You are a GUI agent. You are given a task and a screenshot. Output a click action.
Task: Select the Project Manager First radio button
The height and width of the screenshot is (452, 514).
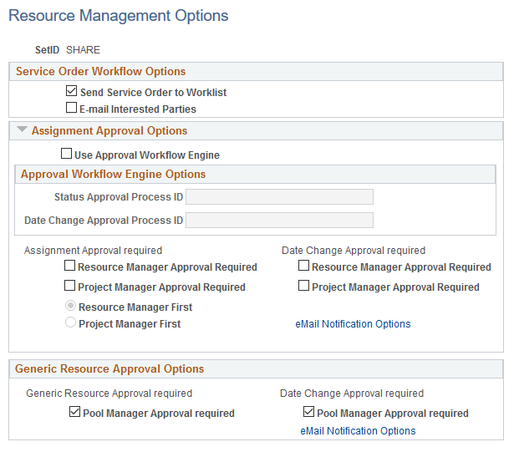click(x=71, y=323)
